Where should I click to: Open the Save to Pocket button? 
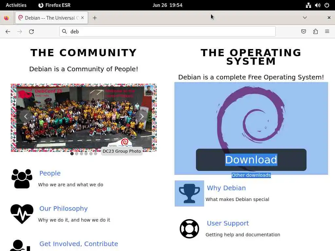tap(303, 32)
